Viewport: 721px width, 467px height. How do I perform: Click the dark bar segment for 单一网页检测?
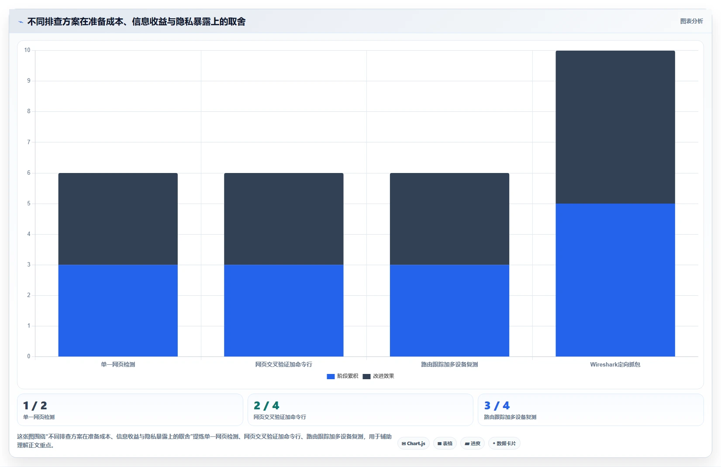click(118, 219)
